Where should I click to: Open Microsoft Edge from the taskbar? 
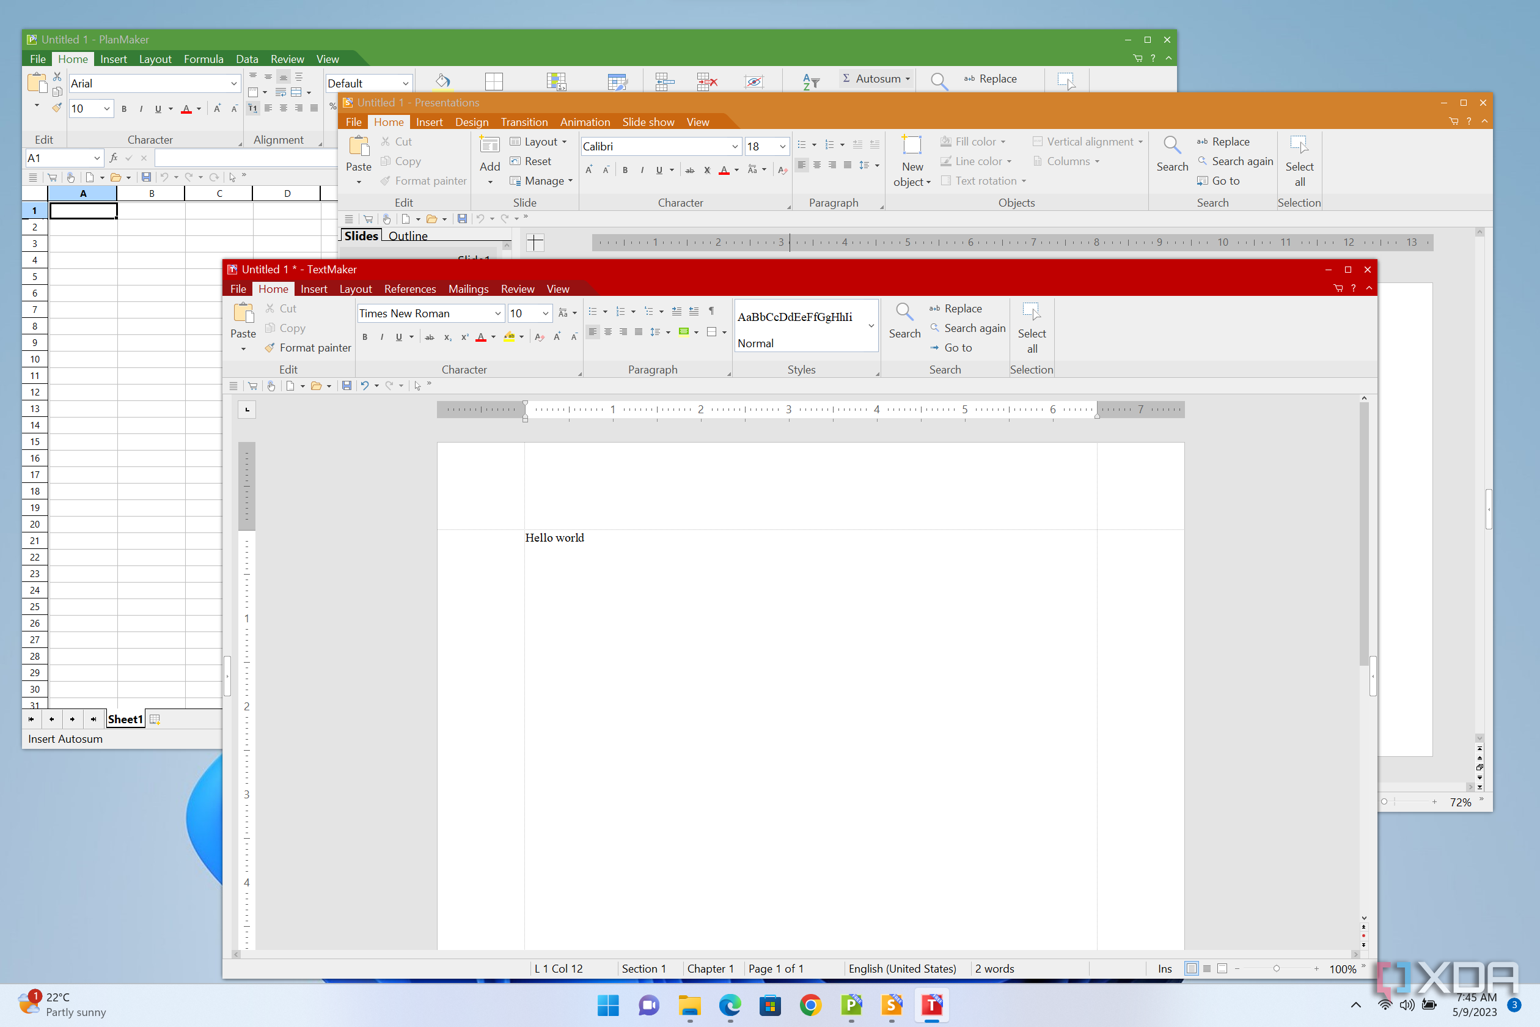click(x=730, y=1005)
